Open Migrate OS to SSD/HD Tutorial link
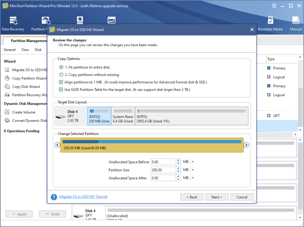Viewport: 304px width, 227px height. [x=83, y=197]
